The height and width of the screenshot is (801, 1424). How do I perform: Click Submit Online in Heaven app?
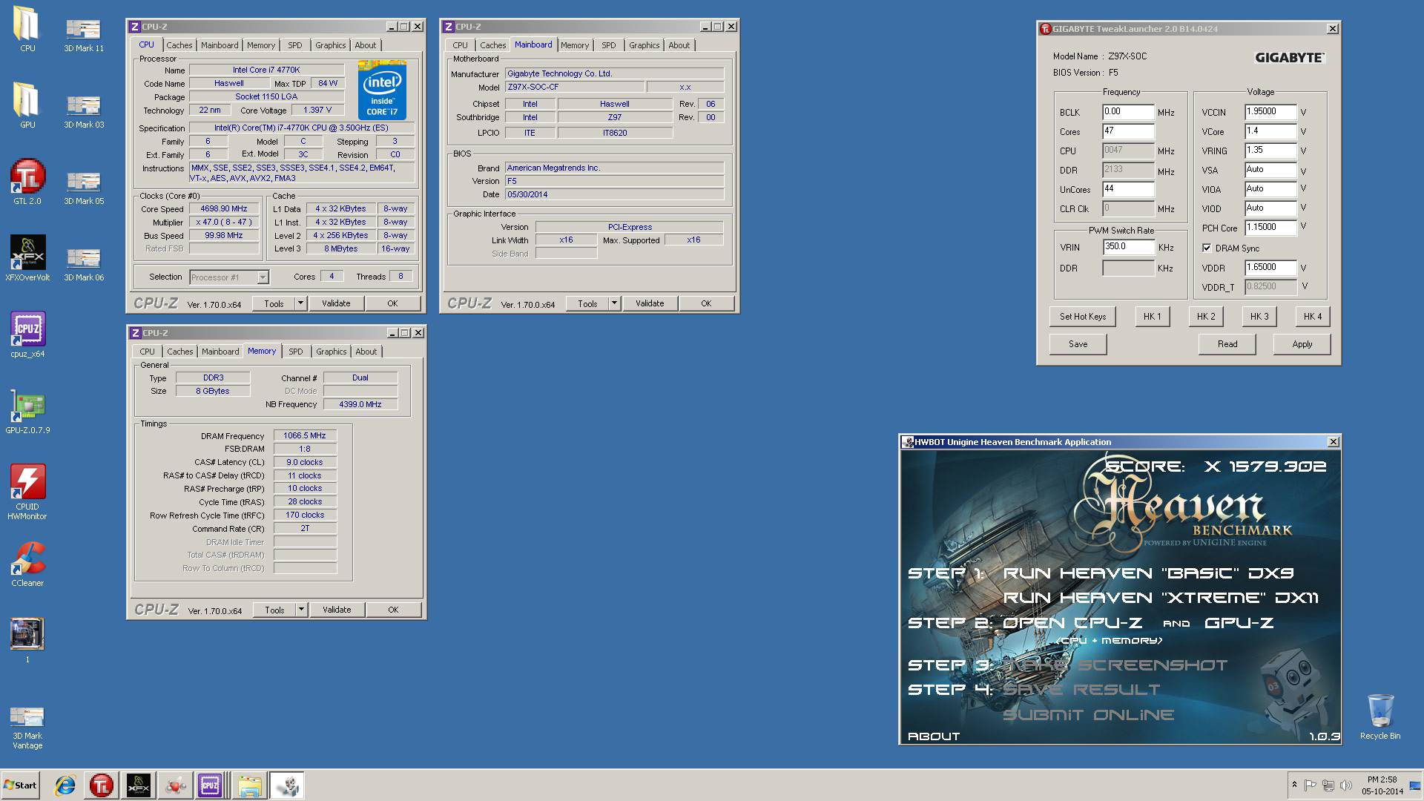click(x=1088, y=715)
